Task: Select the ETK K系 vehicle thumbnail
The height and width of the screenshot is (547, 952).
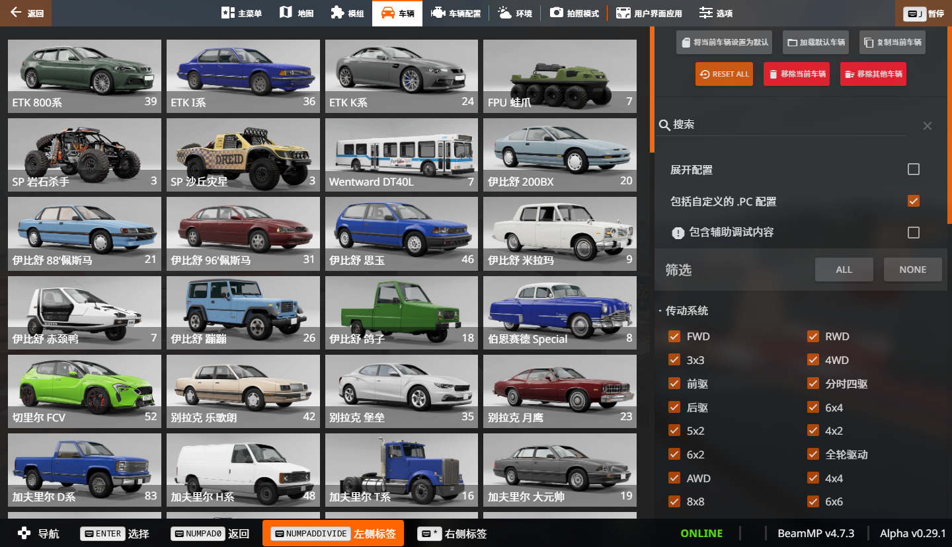Action: click(x=401, y=76)
